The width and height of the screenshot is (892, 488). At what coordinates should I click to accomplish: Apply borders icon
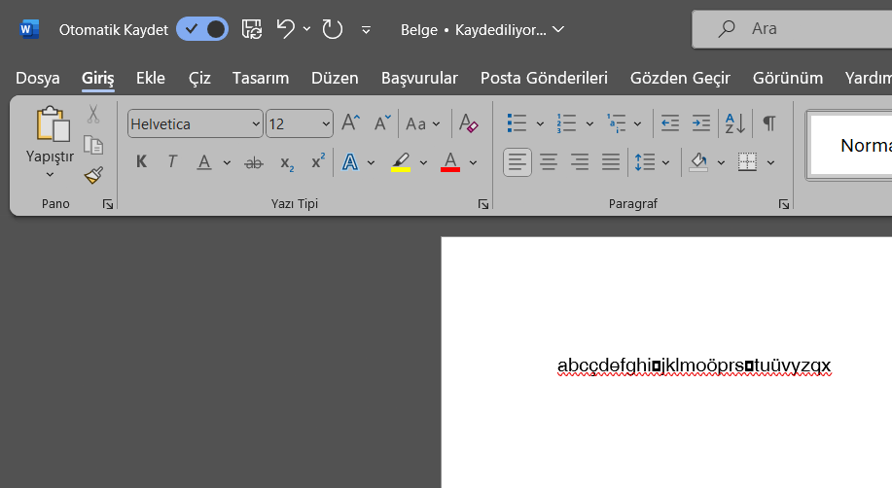[x=747, y=162]
